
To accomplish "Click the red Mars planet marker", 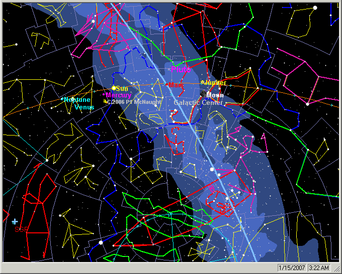I will [167, 85].
